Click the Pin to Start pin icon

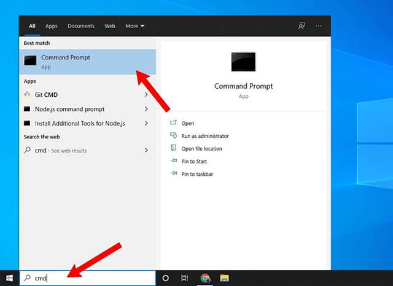173,160
